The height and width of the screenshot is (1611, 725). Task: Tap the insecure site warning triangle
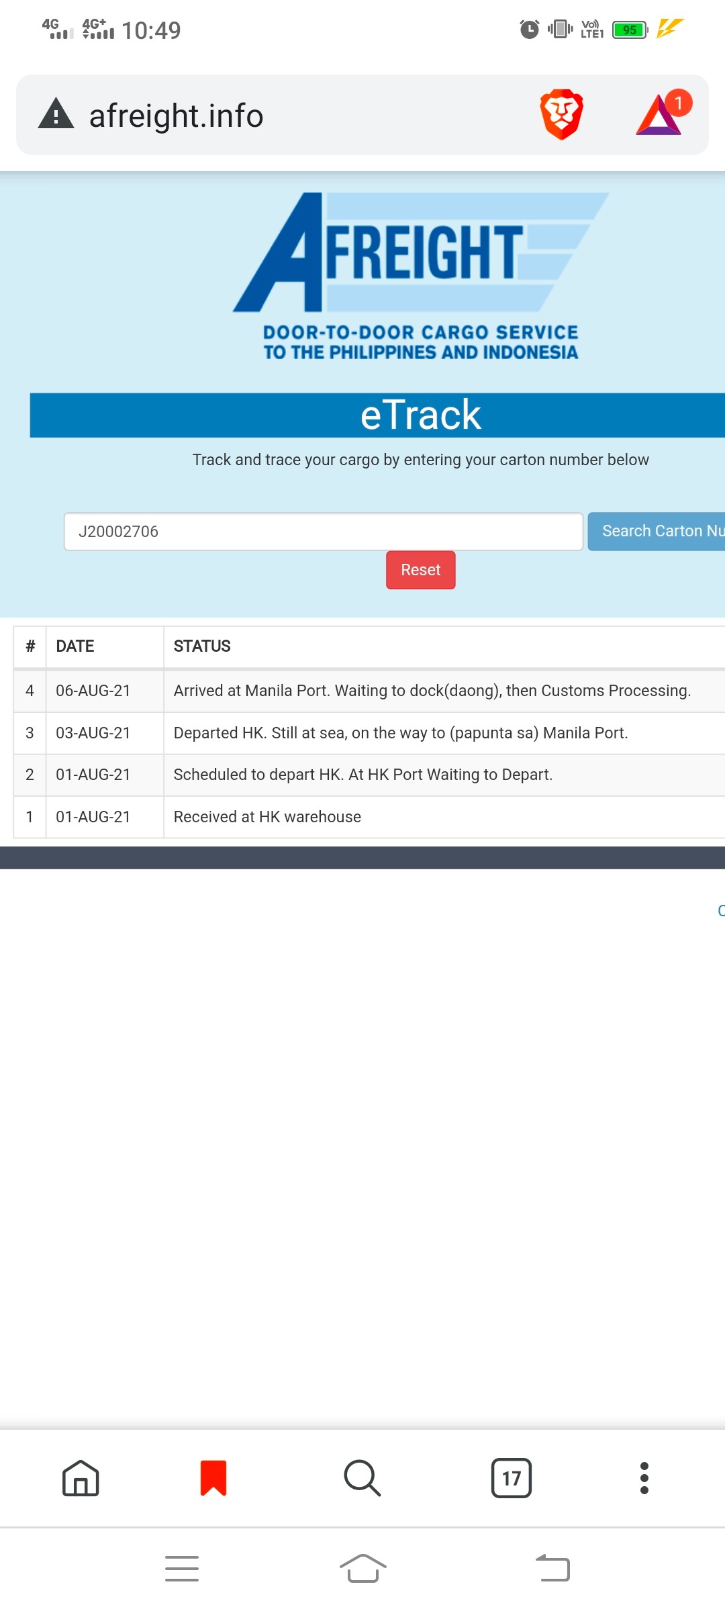pyautogui.click(x=56, y=114)
